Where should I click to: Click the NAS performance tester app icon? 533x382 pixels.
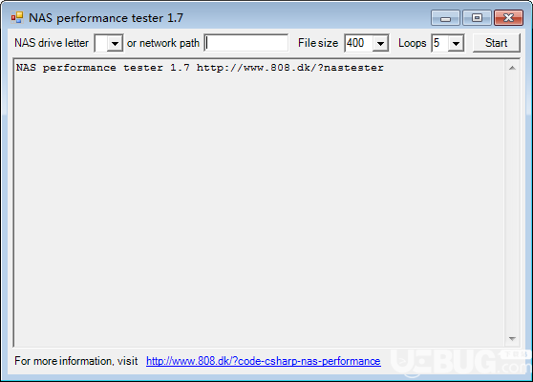coord(17,17)
